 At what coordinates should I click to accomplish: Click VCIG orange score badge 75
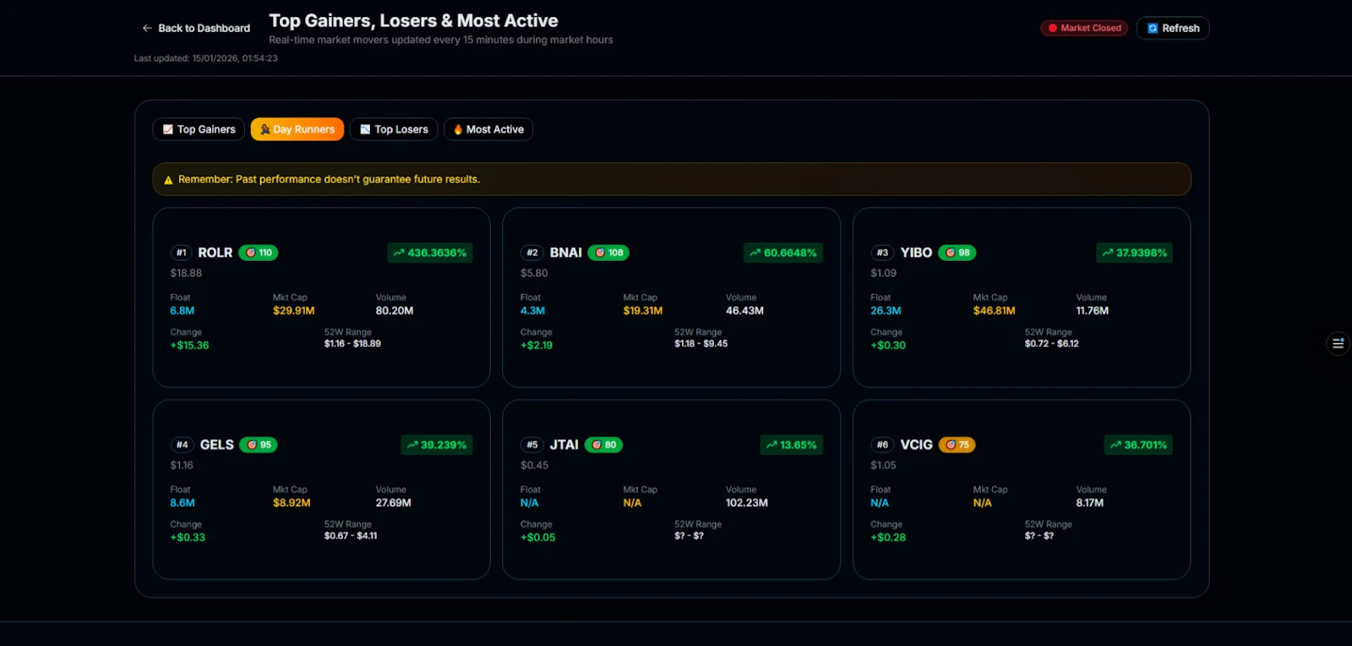coord(957,444)
